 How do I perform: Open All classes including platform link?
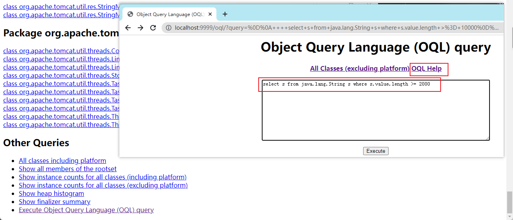click(62, 161)
